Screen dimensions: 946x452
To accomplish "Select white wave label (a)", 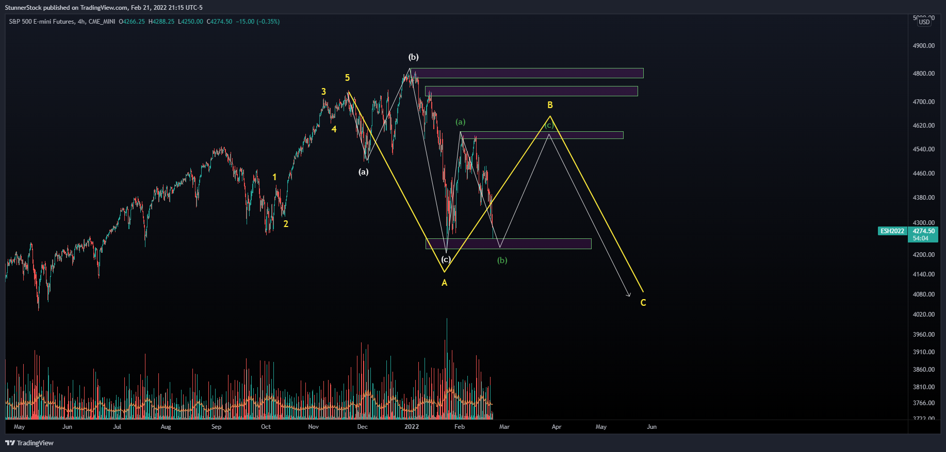I will click(x=364, y=172).
